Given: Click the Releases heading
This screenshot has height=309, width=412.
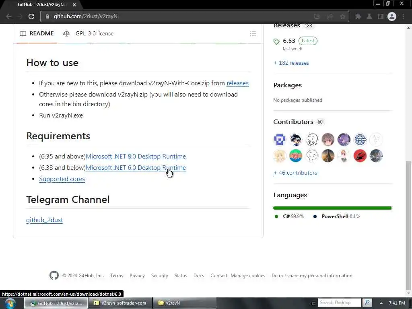Looking at the screenshot, I should pos(286,26).
